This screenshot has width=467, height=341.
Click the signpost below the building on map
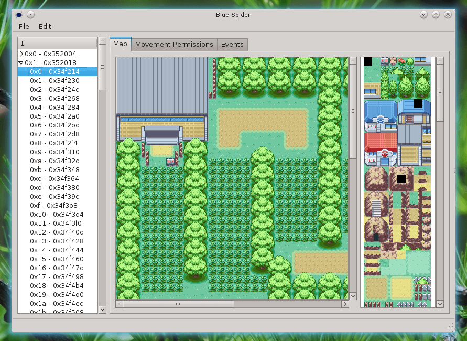[170, 162]
